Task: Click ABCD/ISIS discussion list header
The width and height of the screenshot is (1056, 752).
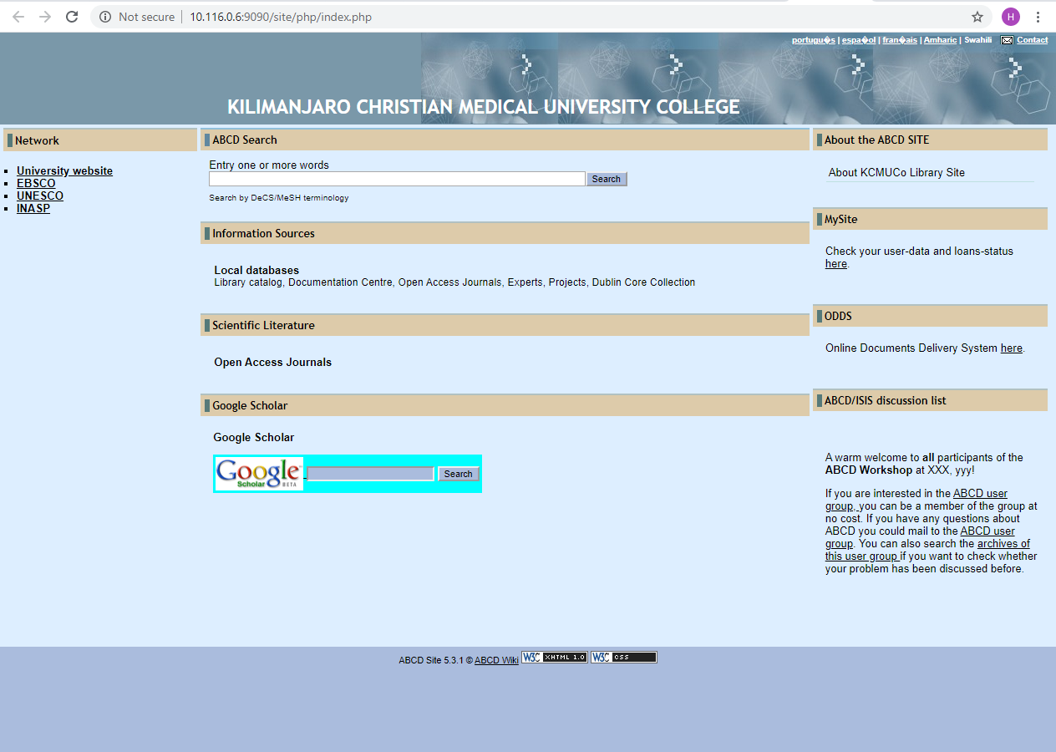Action: click(x=930, y=400)
